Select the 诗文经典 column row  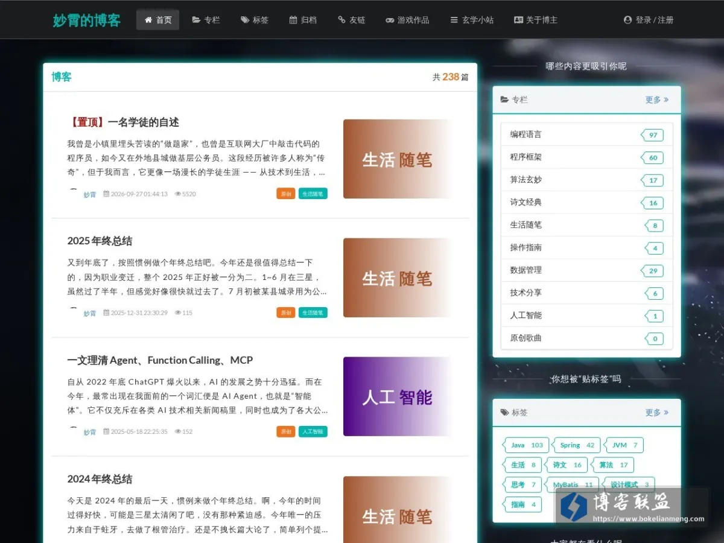click(x=586, y=203)
